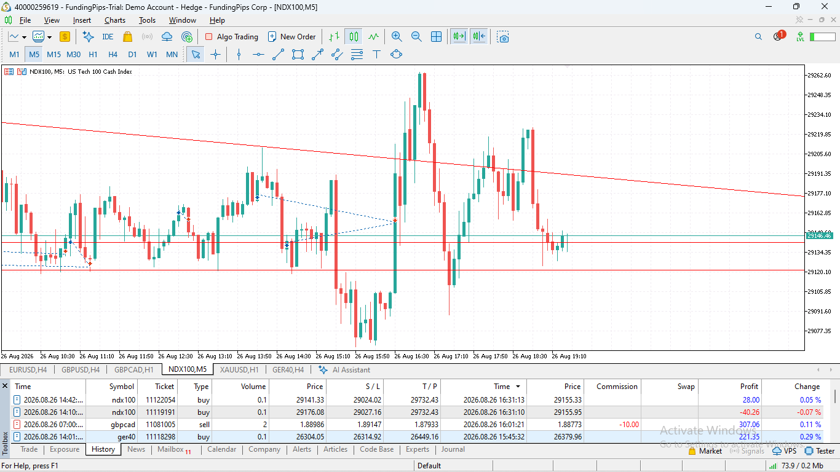Choose the text label drawing tool

(x=376, y=54)
